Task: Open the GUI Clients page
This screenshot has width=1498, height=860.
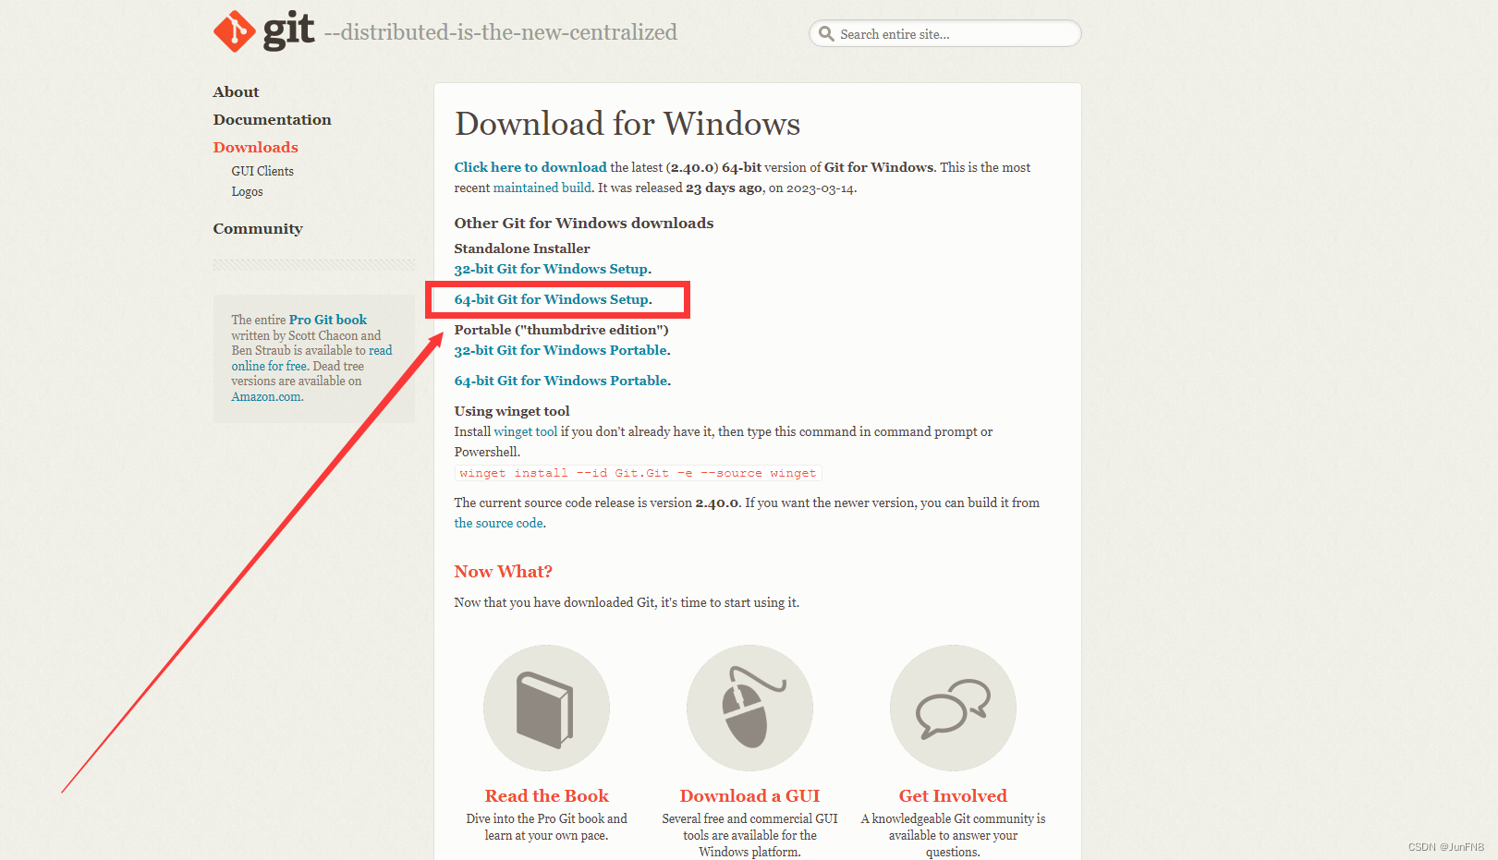Action: [x=262, y=171]
